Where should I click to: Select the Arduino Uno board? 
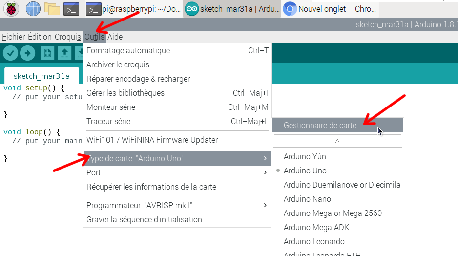click(338, 171)
